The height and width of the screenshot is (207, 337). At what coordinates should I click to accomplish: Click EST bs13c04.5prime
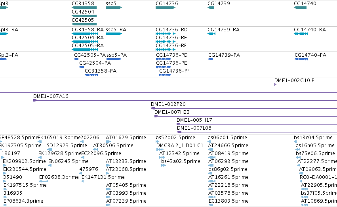313,138
